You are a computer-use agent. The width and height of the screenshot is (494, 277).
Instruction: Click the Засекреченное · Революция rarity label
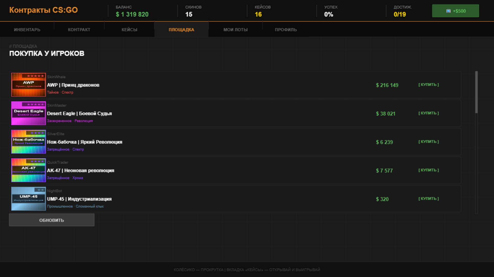pyautogui.click(x=70, y=121)
